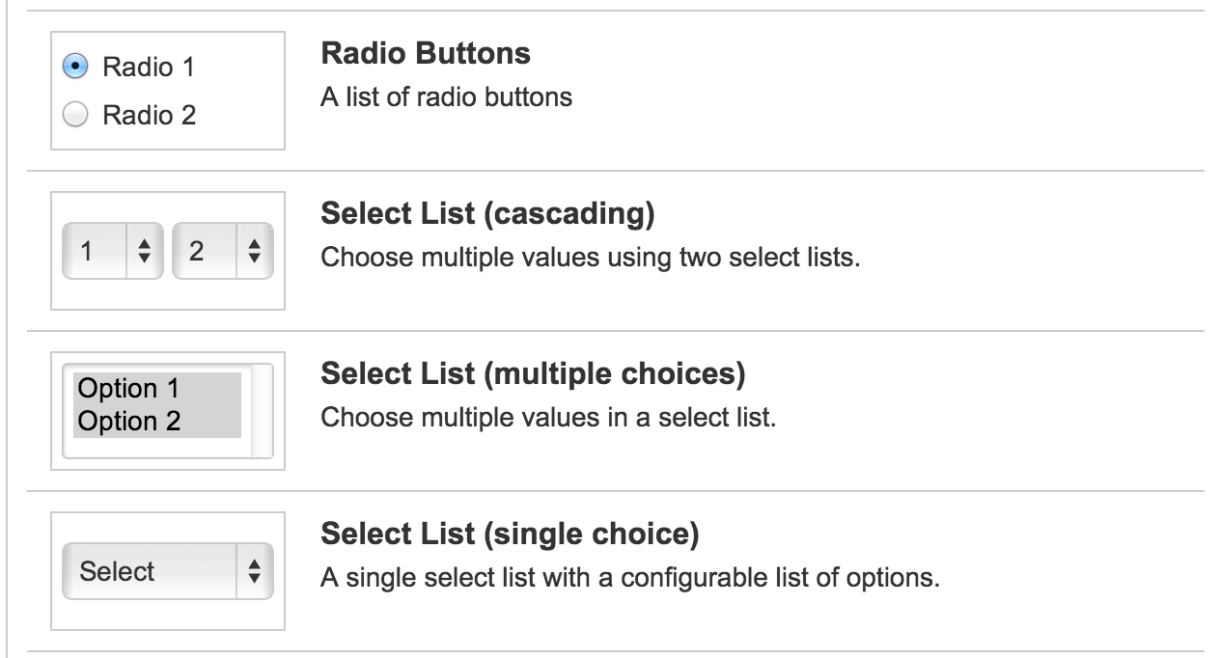Open the second cascading dropdown showing 2
Image resolution: width=1220 pixels, height=658 pixels.
tap(205, 252)
